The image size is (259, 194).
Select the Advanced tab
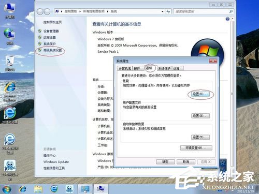click(149, 68)
